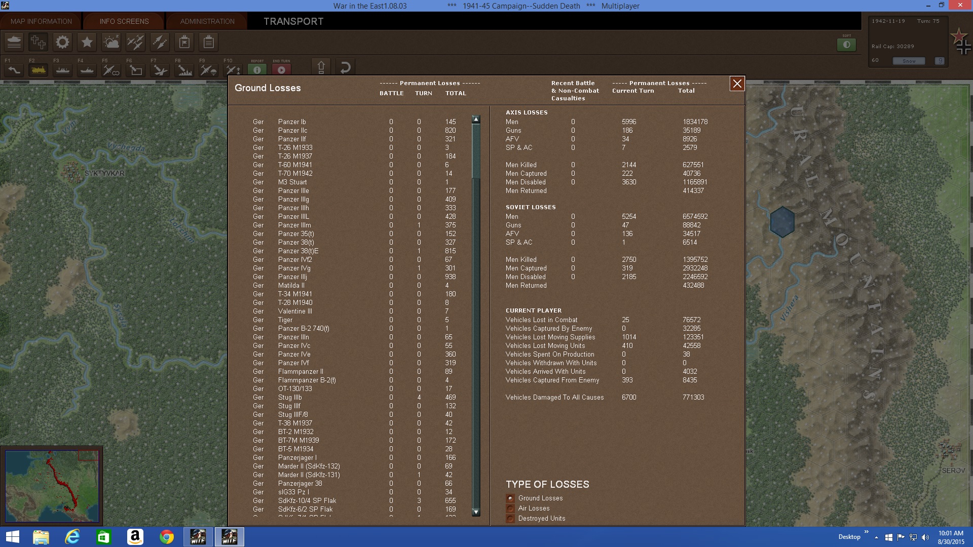Open the Windows Start button
973x547 pixels.
pyautogui.click(x=13, y=537)
